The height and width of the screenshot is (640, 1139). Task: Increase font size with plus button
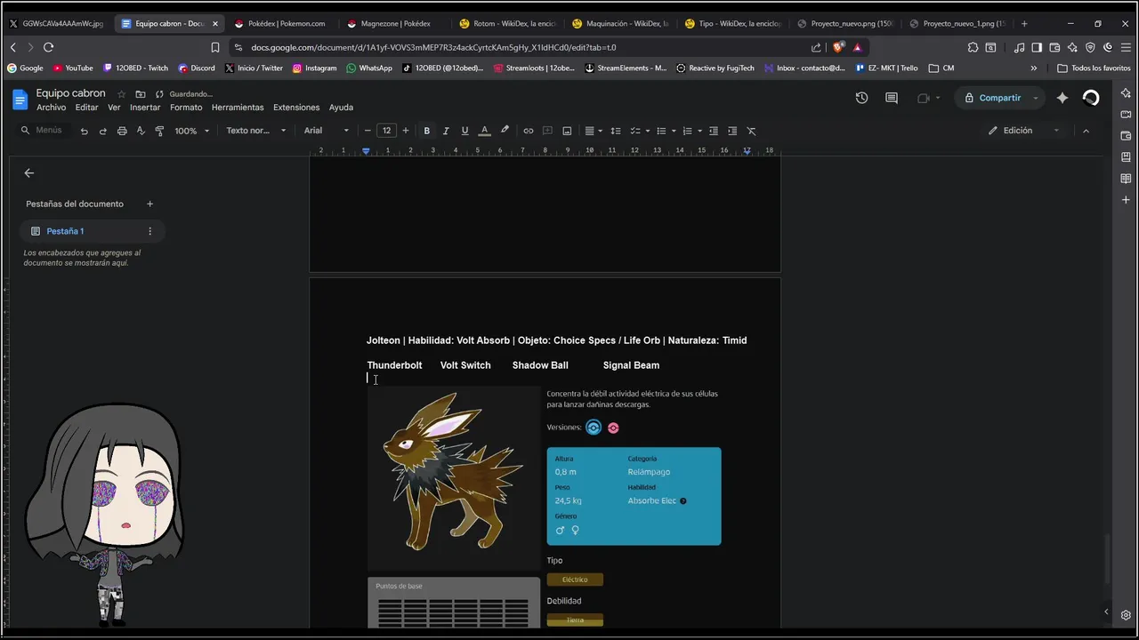point(406,131)
